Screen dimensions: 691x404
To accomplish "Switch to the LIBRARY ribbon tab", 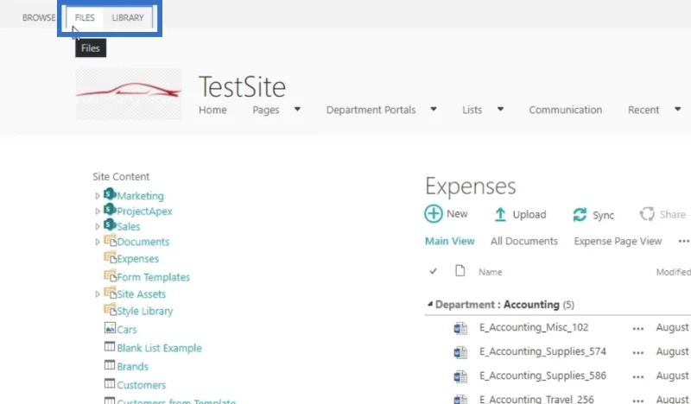I will 128,17.
